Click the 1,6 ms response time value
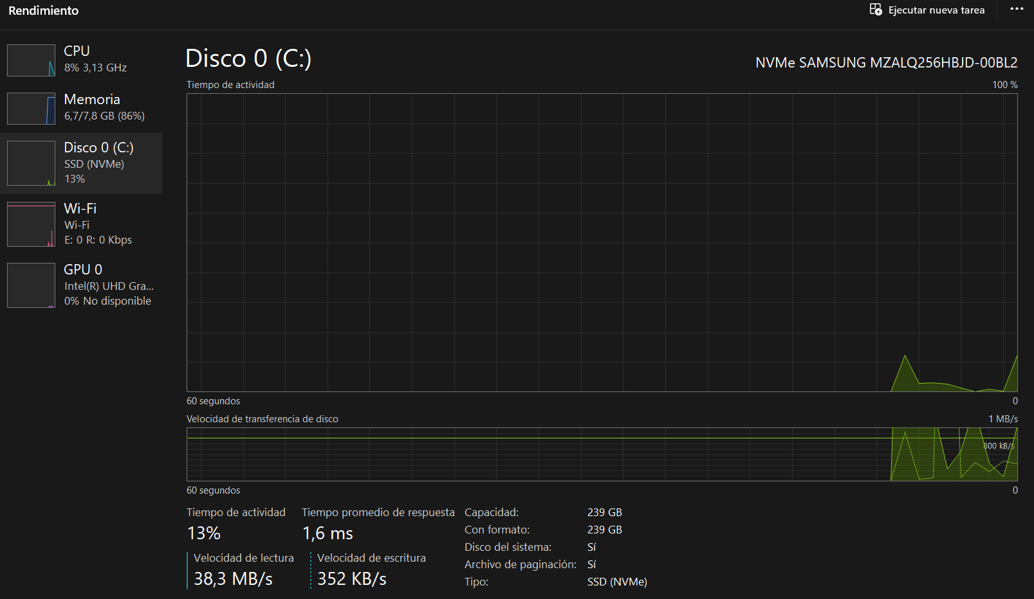Viewport: 1034px width, 599px height. pos(328,533)
